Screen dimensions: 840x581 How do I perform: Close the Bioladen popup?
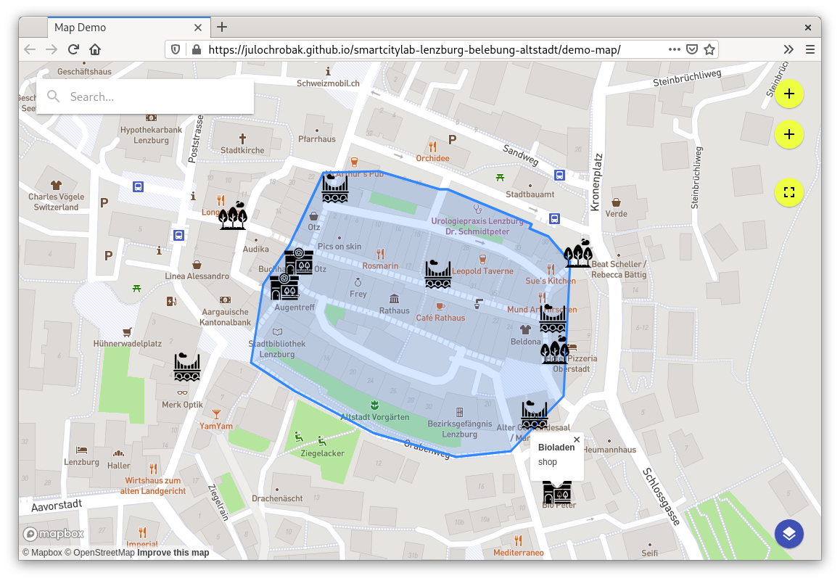point(577,440)
